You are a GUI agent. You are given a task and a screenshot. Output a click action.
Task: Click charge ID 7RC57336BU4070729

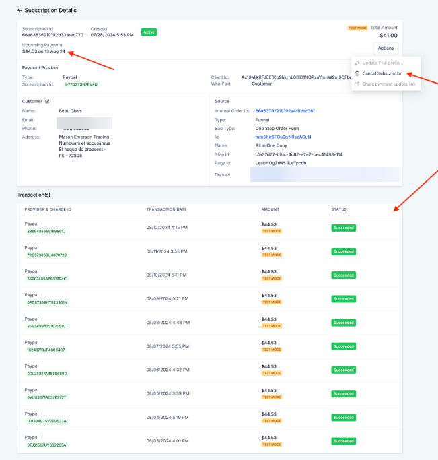click(x=46, y=255)
